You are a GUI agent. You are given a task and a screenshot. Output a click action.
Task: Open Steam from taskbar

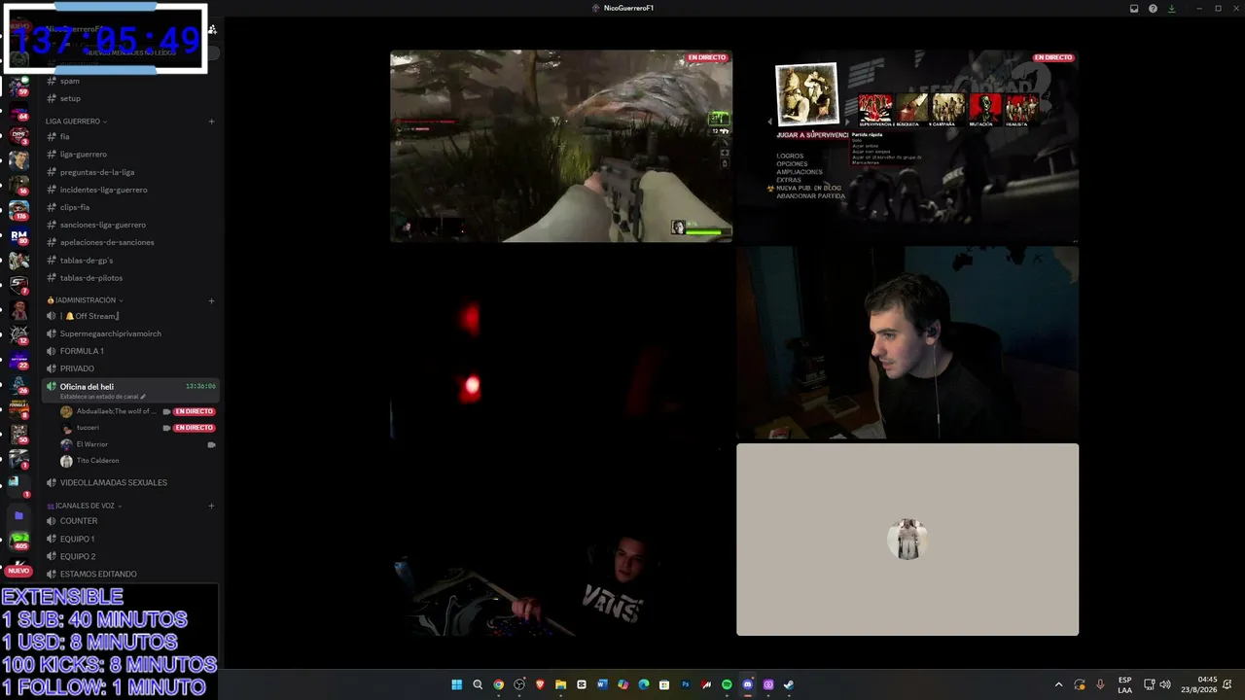(789, 684)
